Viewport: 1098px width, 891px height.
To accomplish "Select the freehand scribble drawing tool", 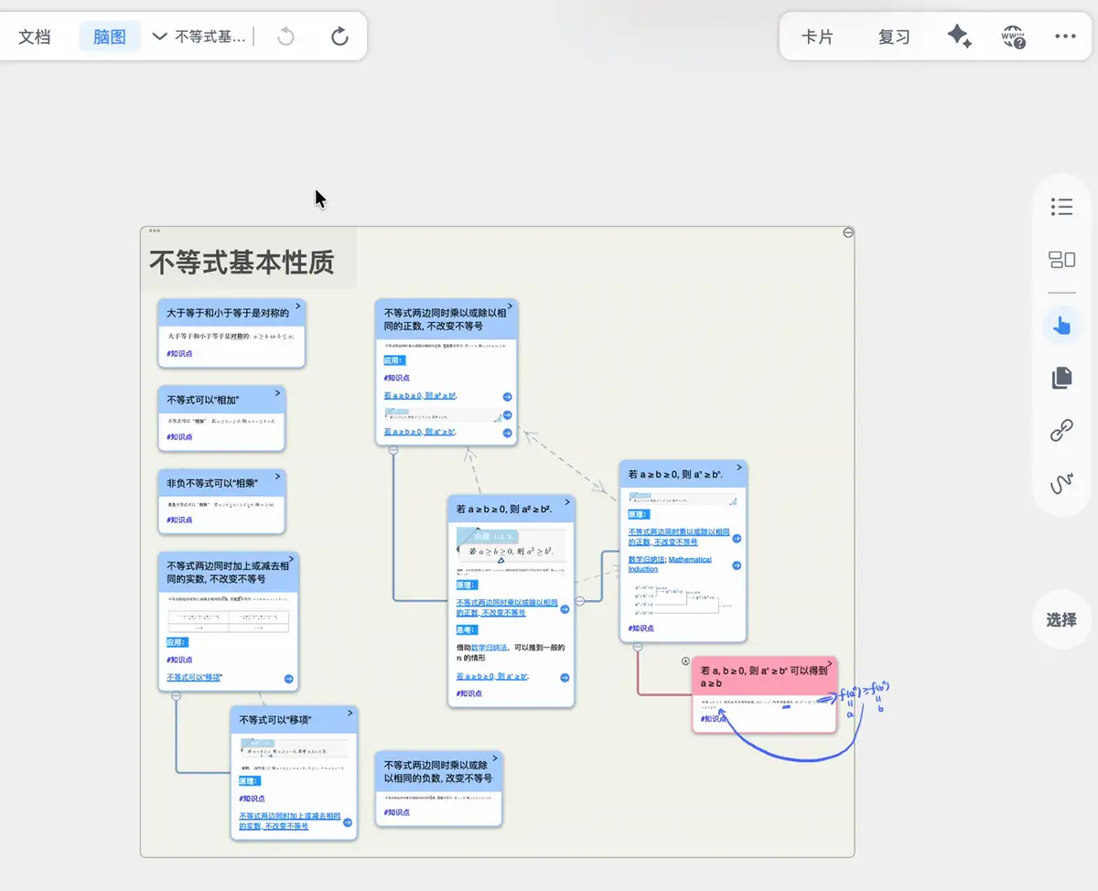I will [1061, 484].
